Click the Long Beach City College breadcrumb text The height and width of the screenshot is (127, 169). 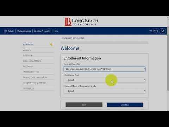(x=73, y=38)
